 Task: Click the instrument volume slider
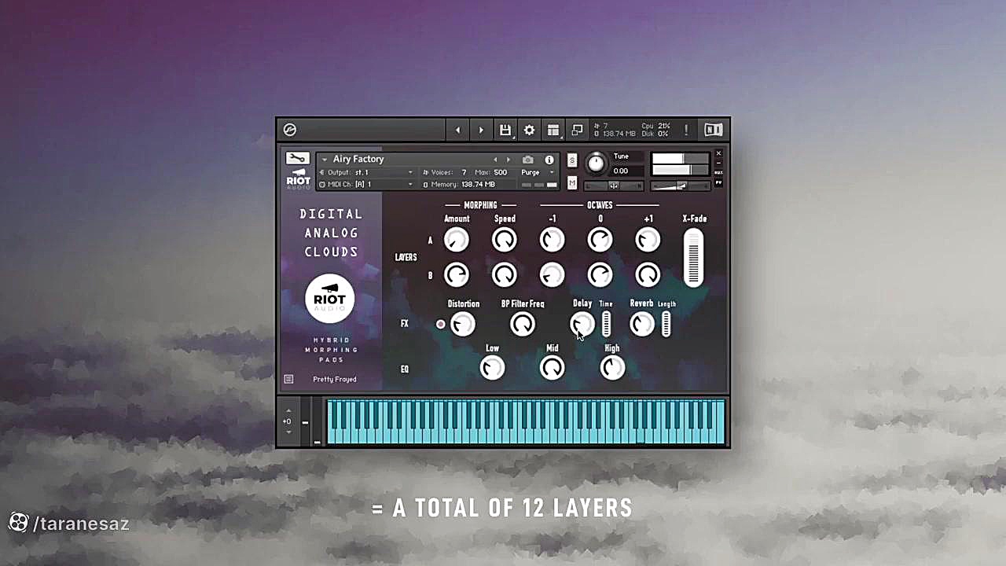pos(681,186)
